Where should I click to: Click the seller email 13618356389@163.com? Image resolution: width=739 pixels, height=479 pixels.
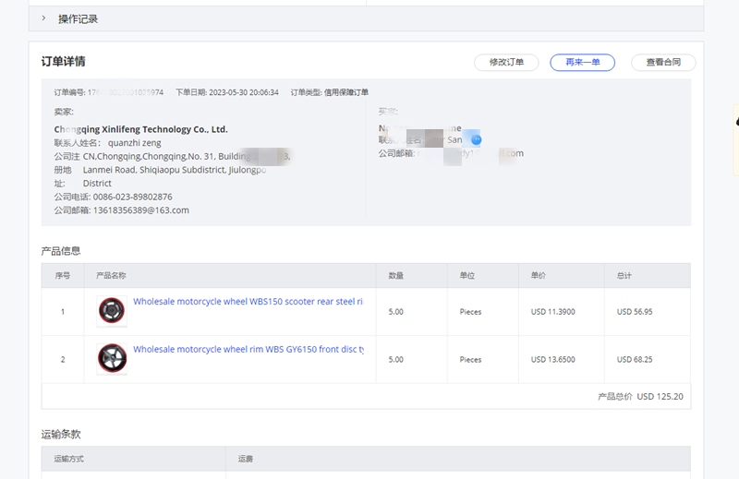[140, 210]
